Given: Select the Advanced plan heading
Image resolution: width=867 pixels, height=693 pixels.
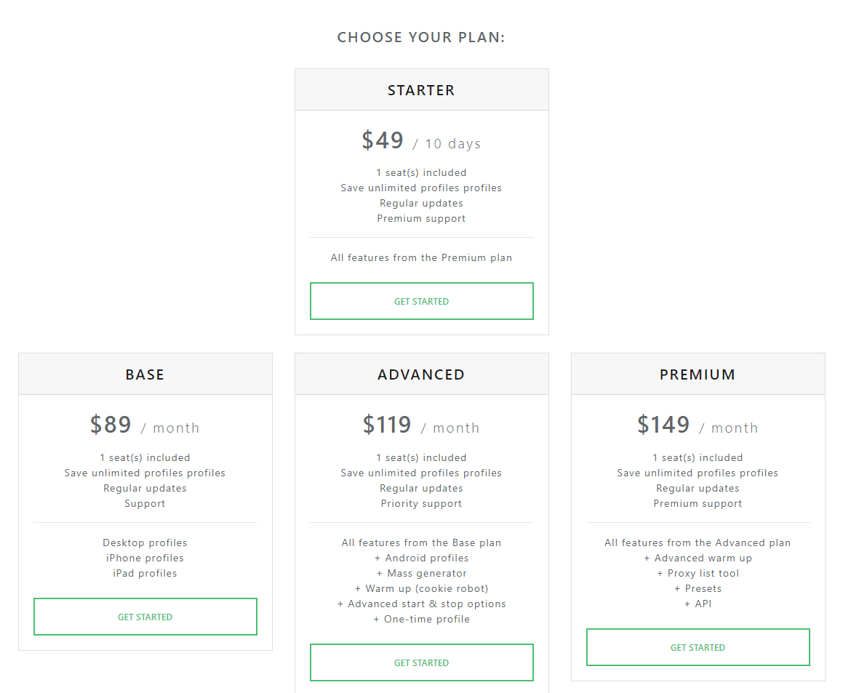Looking at the screenshot, I should tap(421, 374).
